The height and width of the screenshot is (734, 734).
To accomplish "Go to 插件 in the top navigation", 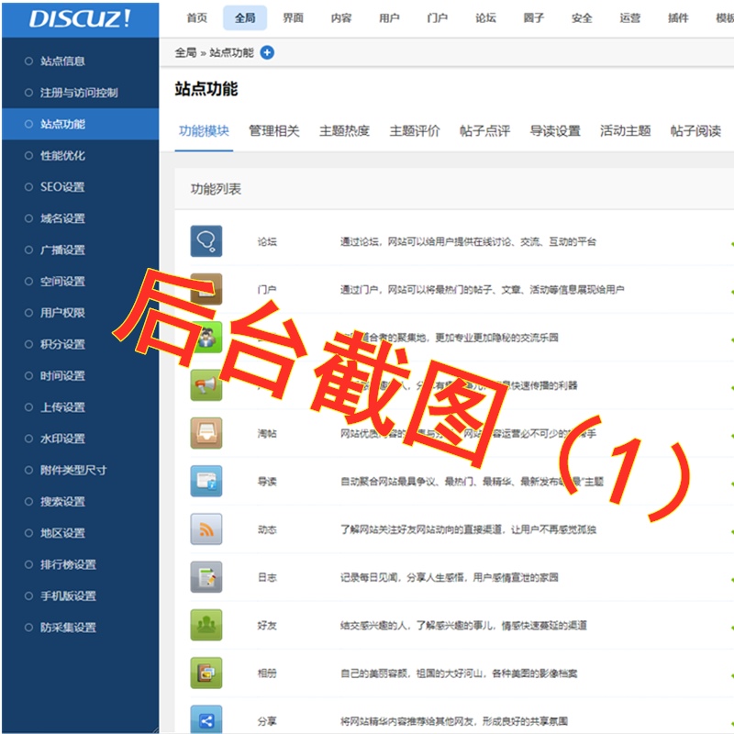I will coord(678,18).
